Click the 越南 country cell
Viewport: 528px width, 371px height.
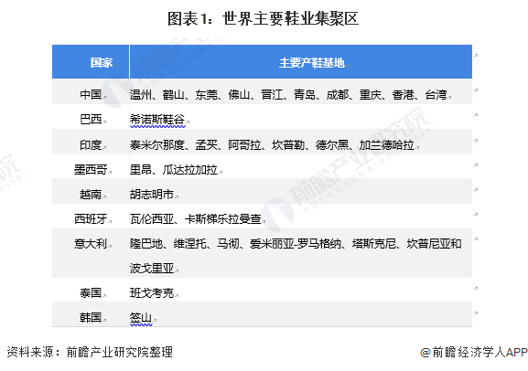click(91, 194)
